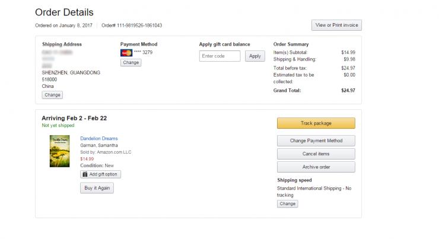This screenshot has width=439, height=239.
Task: Click the Grand Total amount $24.97
Action: 348,90
